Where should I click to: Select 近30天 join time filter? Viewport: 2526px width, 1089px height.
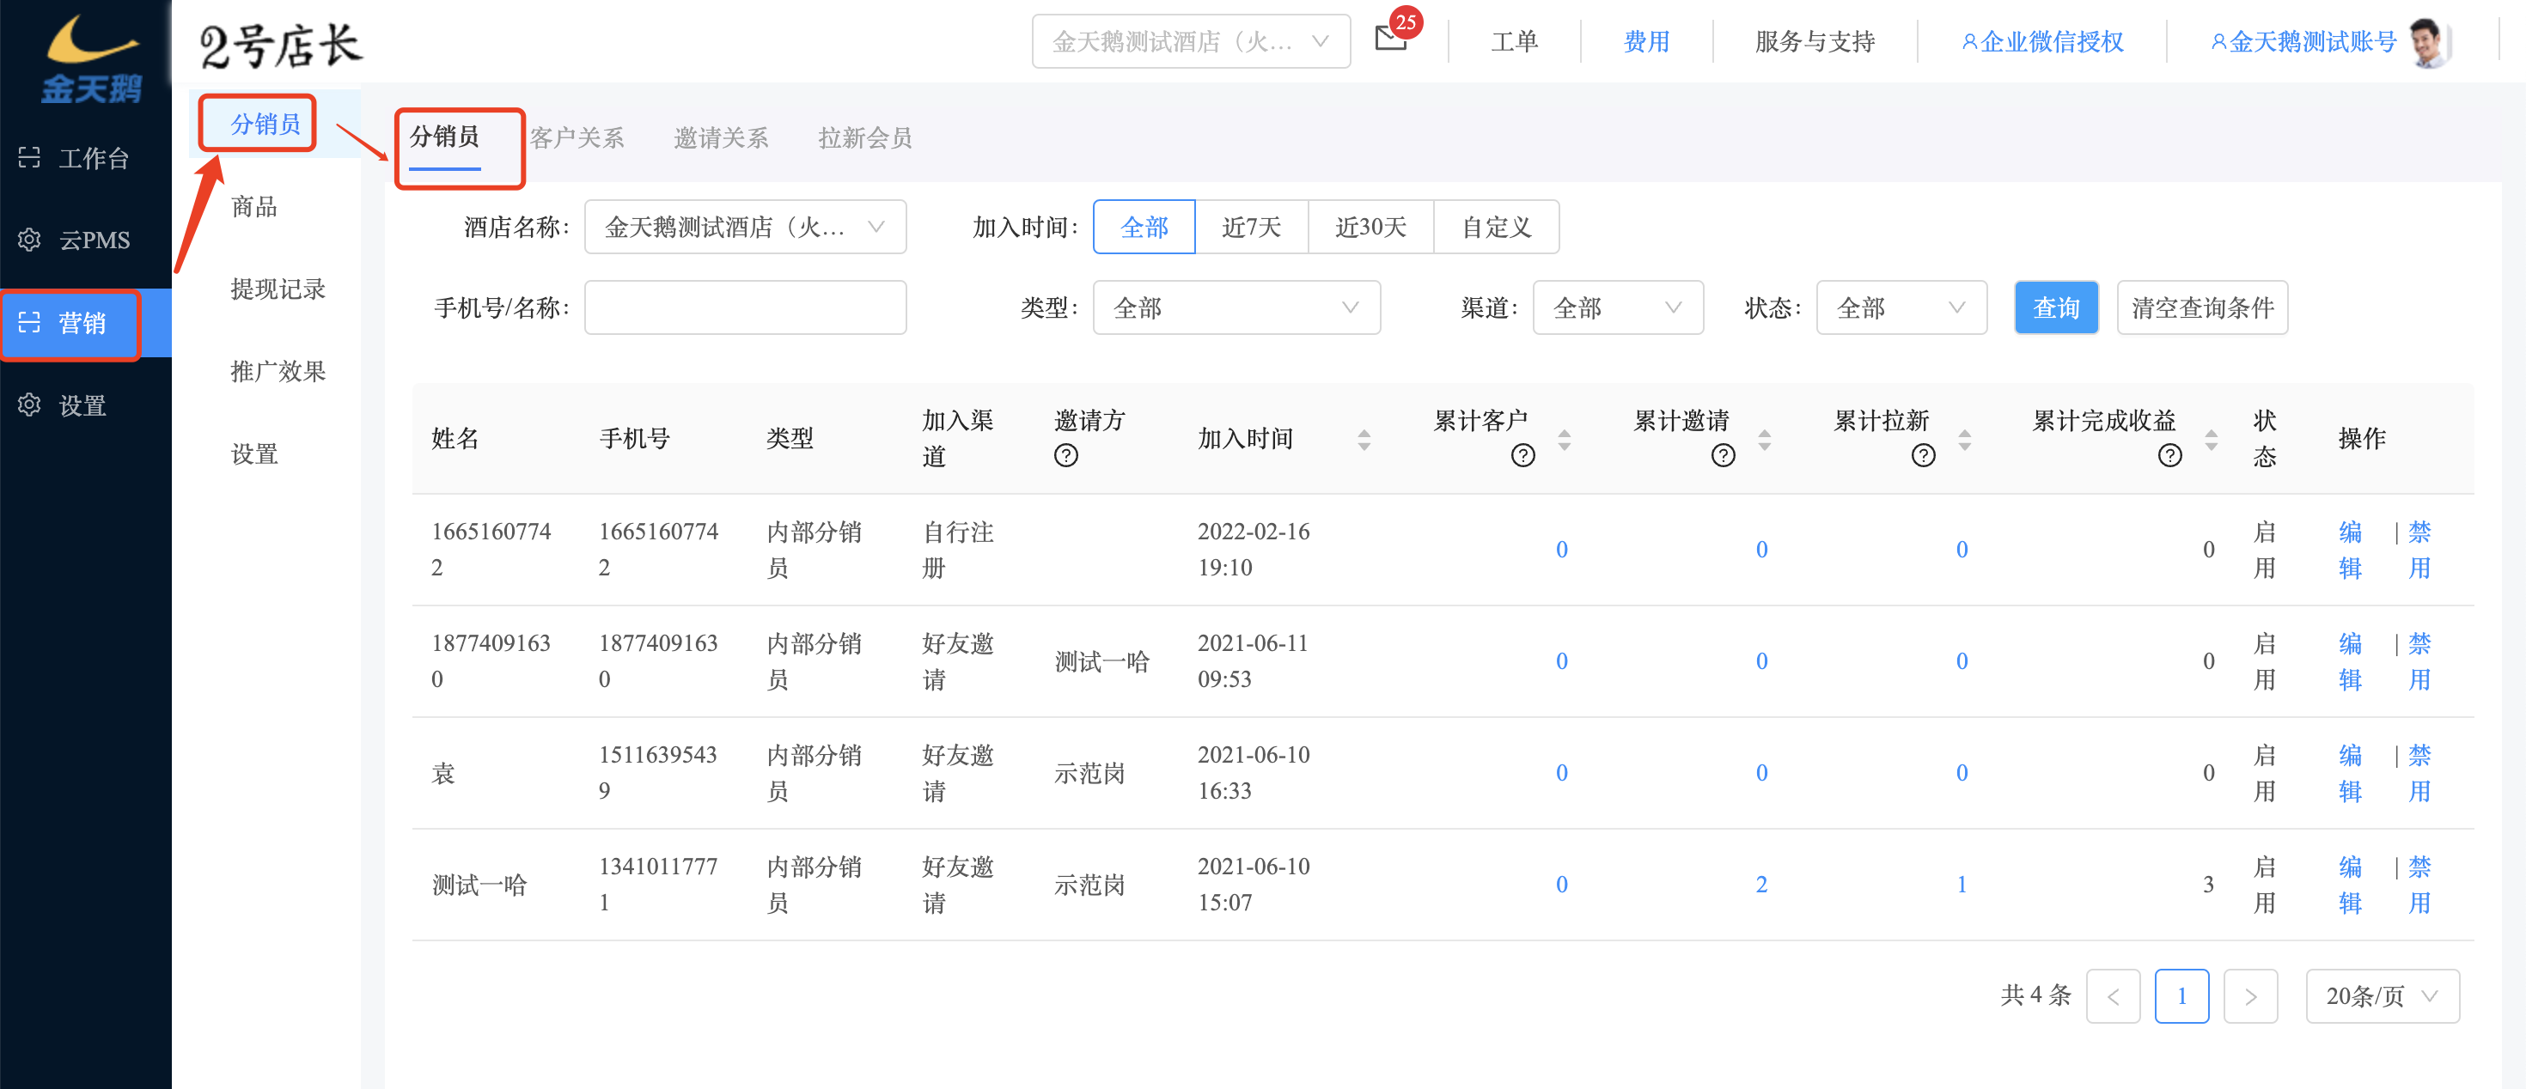1371,228
